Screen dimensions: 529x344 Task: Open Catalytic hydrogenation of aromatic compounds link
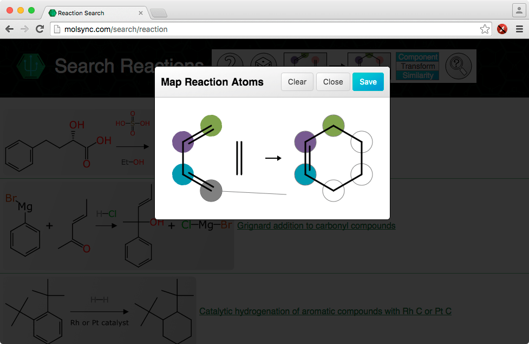click(325, 311)
